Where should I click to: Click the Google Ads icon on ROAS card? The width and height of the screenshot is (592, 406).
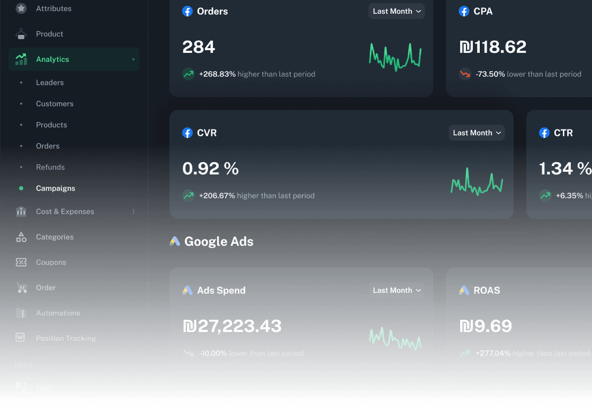[464, 290]
